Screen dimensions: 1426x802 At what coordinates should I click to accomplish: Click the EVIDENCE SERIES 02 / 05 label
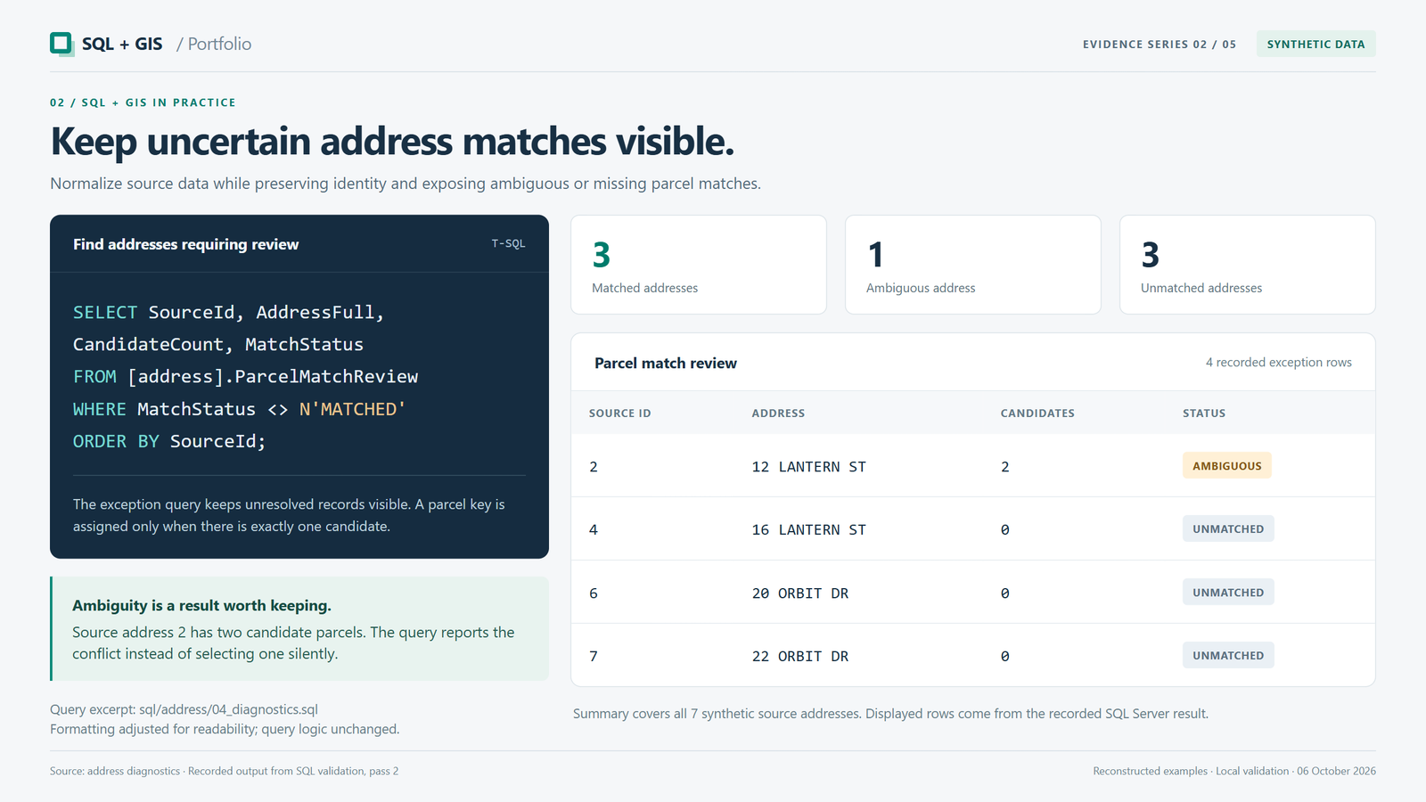1159,45
